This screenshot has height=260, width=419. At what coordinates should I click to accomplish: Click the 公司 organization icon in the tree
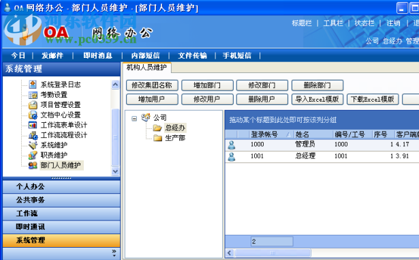tap(146, 117)
